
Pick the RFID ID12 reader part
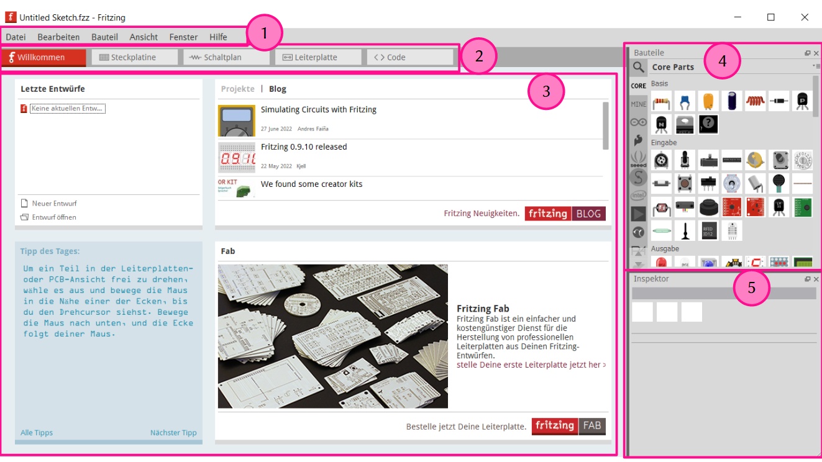[x=708, y=231]
